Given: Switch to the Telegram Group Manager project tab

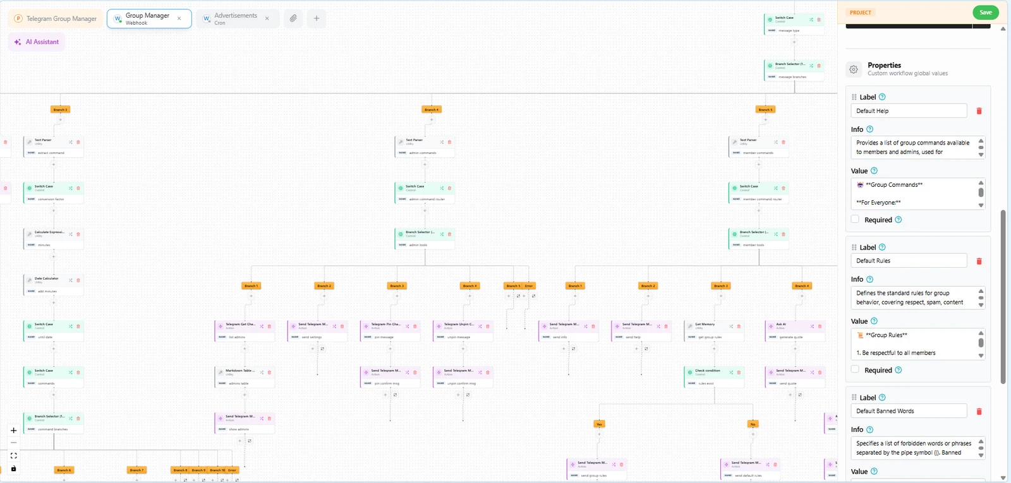Looking at the screenshot, I should pos(56,19).
